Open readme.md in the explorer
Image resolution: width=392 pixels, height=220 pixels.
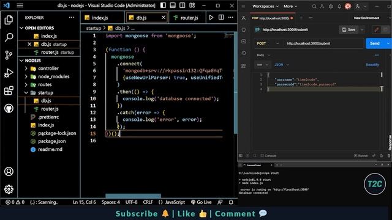tap(50, 149)
